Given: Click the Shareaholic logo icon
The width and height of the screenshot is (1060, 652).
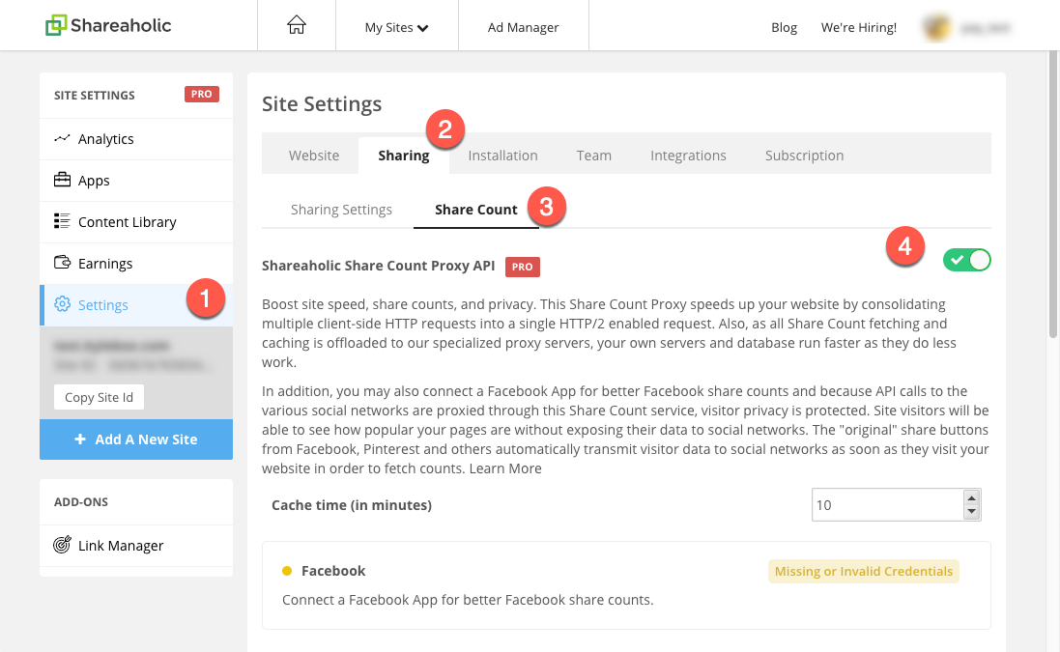Looking at the screenshot, I should 55,26.
